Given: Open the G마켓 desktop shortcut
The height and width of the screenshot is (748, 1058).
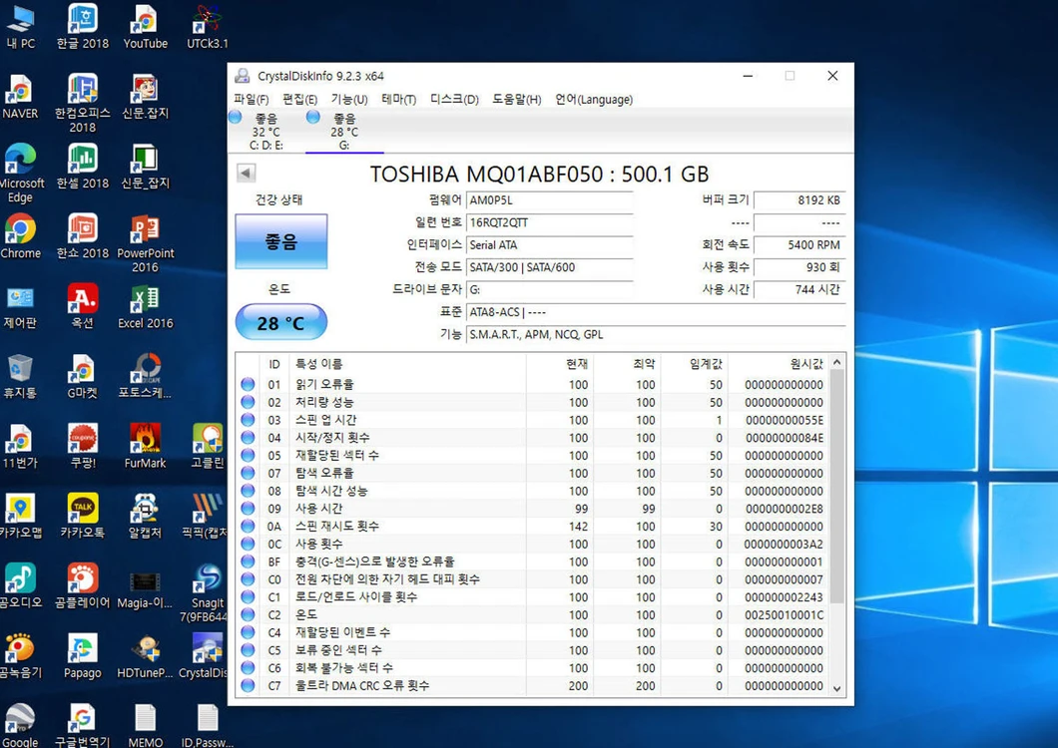Looking at the screenshot, I should point(82,376).
